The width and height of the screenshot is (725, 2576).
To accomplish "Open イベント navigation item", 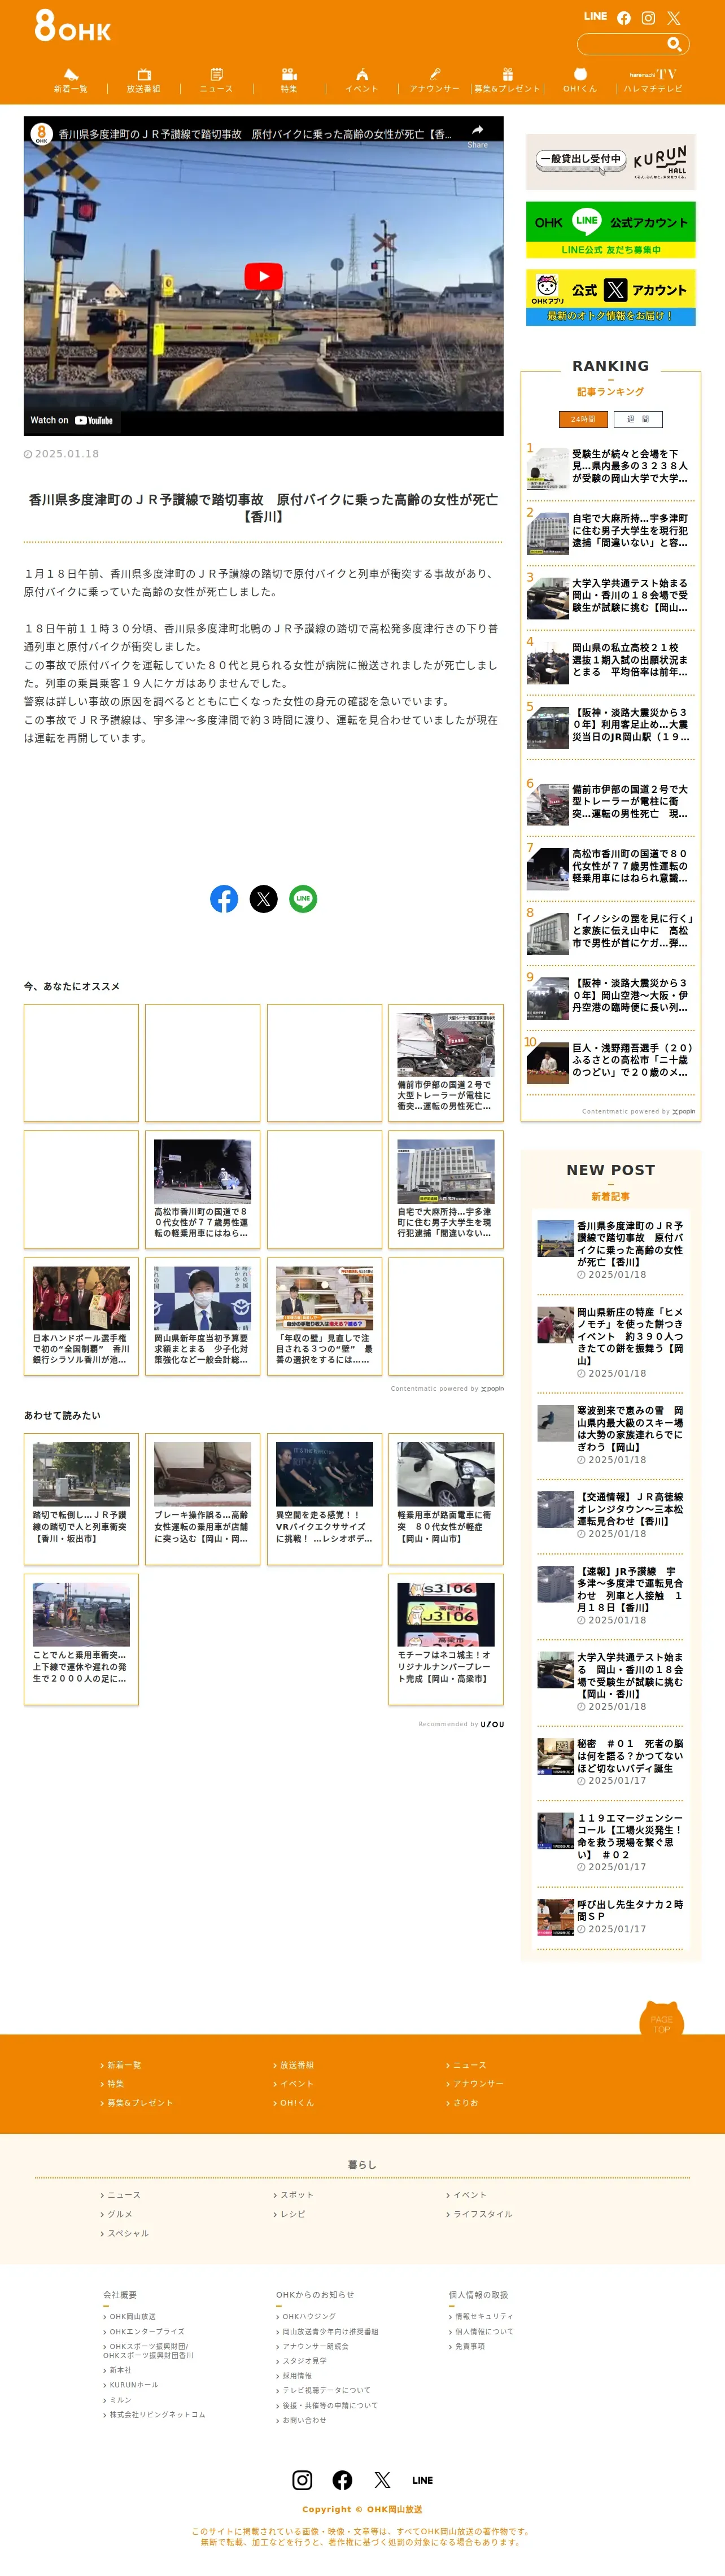I will click(x=362, y=81).
